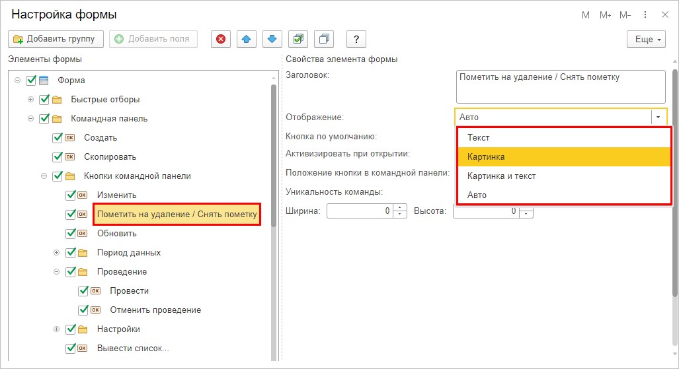
Task: Select Картинка и текст from the list
Action: [501, 176]
